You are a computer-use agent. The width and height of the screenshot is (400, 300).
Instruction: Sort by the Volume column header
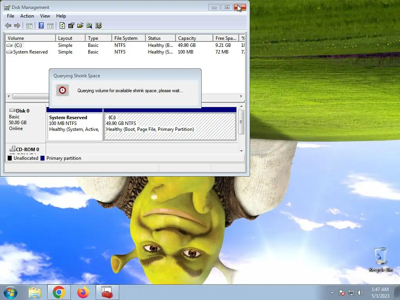click(x=30, y=38)
